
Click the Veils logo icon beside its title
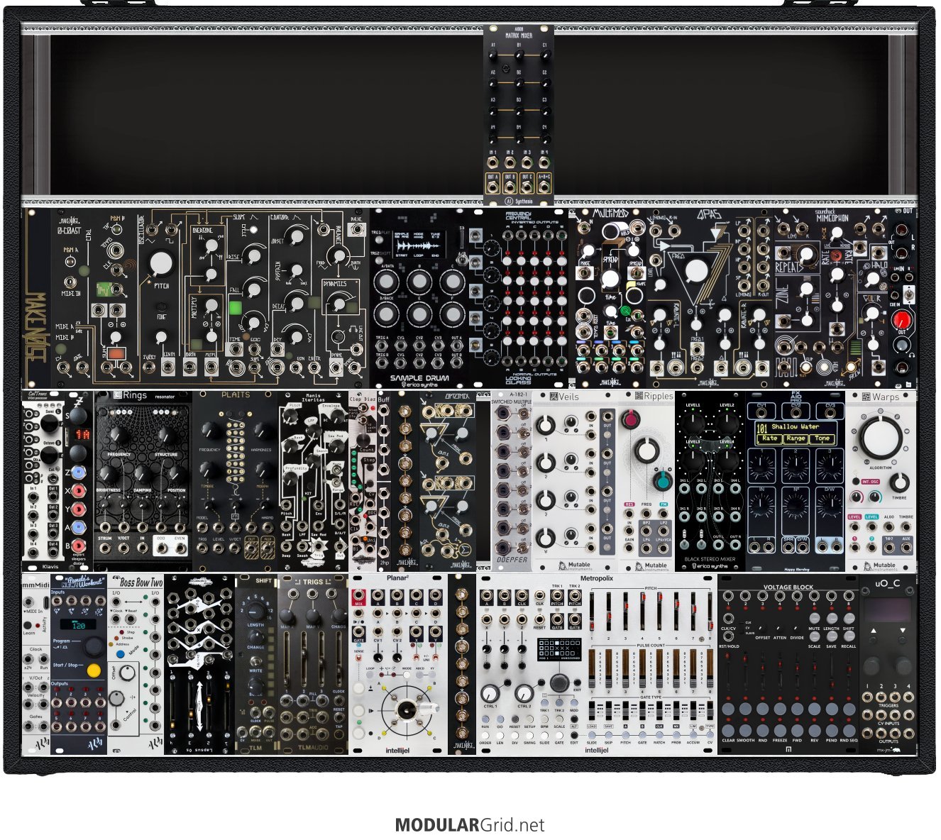coord(554,397)
